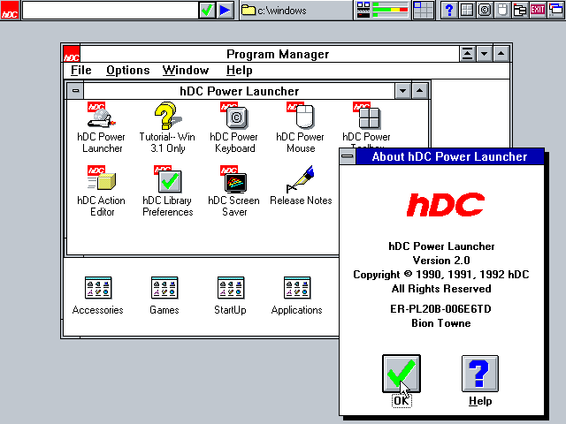Viewport: 566px width, 424px height.
Task: Open hDC Power Launcher group control menu
Action: pos(75,90)
